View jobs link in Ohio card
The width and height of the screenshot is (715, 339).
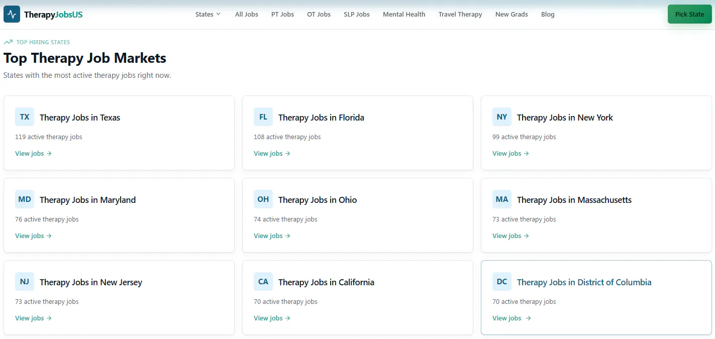tap(272, 236)
